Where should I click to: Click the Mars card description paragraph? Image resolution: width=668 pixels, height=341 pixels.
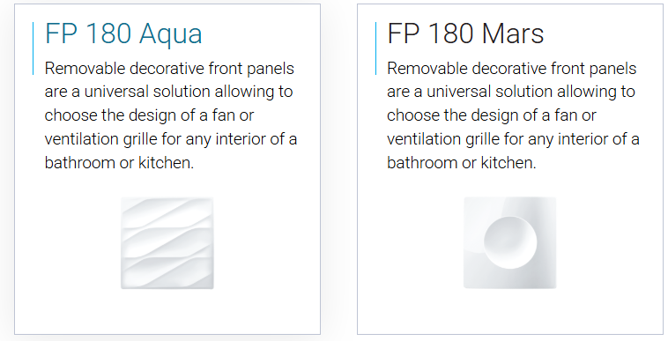click(514, 115)
